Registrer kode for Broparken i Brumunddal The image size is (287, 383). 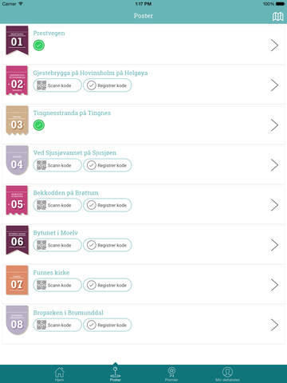pos(108,325)
